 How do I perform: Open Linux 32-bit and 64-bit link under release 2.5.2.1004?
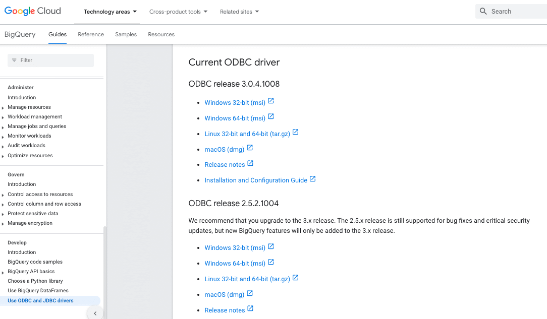(x=247, y=279)
